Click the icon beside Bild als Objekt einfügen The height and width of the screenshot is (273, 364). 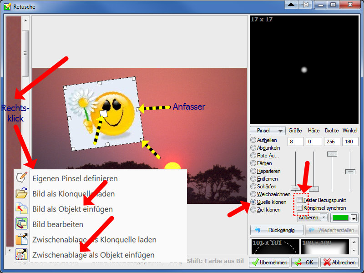point(21,209)
